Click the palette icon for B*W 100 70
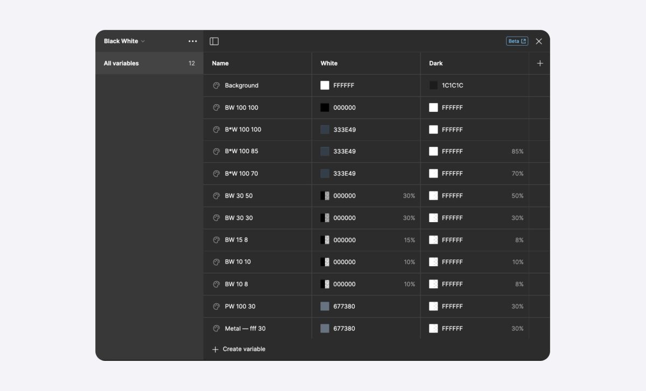Screen dimensions: 646x391 click(x=216, y=174)
